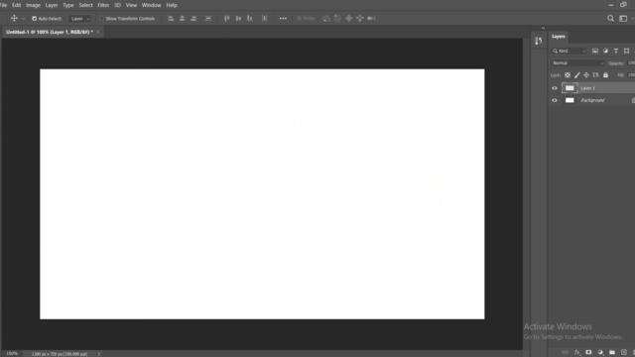Hide the Background layer using its eye icon
Viewport: 635px width, 357px height.
[555, 100]
